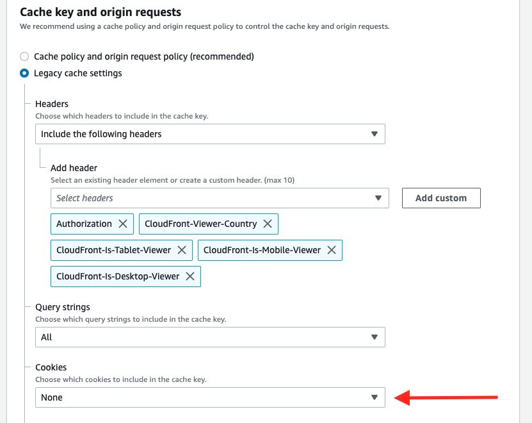Remove the Authorization header tag
The image size is (532, 423).
(x=123, y=224)
